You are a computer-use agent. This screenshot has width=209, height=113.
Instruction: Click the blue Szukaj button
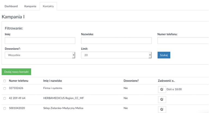click(164, 55)
